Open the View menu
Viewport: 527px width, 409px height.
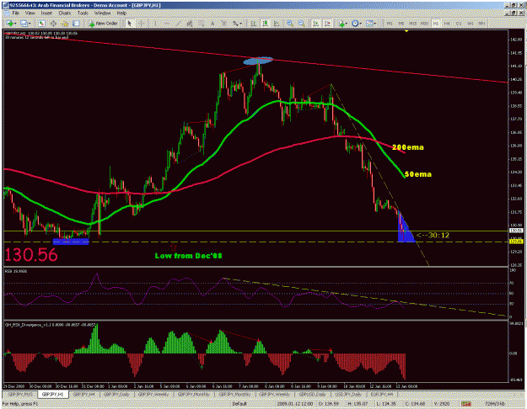click(30, 13)
